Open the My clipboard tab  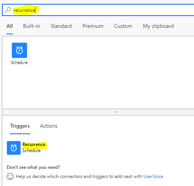[x=158, y=26]
